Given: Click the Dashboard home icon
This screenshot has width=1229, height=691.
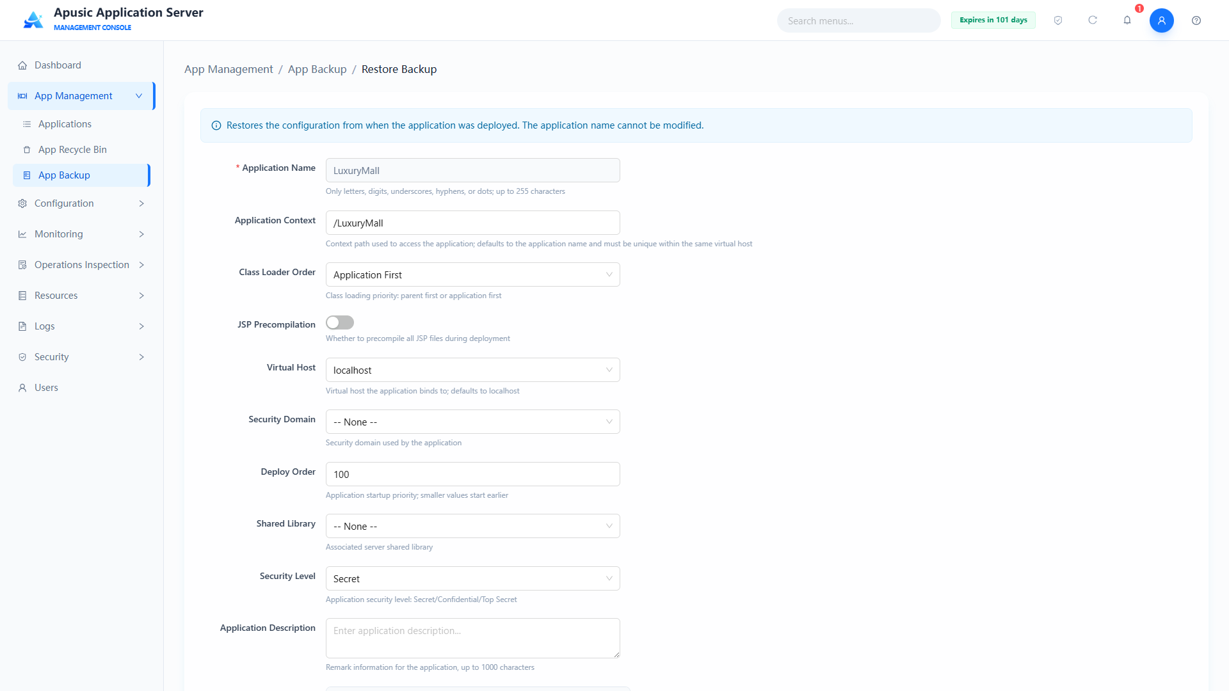Looking at the screenshot, I should coord(22,65).
